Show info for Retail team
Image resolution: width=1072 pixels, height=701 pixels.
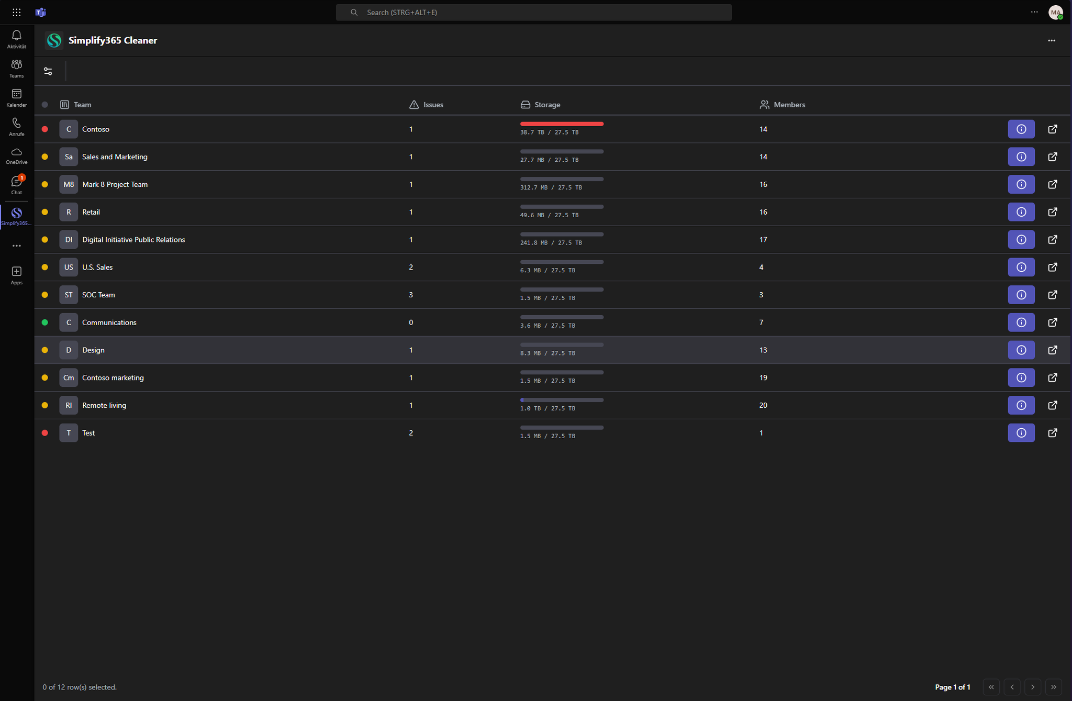point(1021,212)
